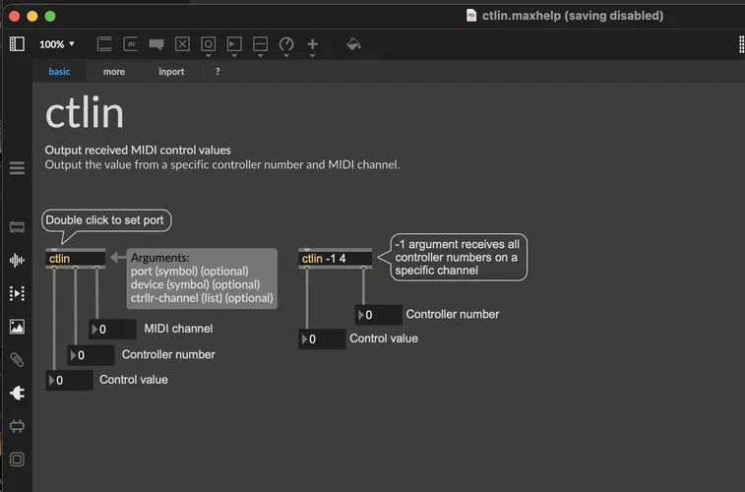This screenshot has height=492, width=745.
Task: Expand the button object dropdown arrow
Action: 208,55
